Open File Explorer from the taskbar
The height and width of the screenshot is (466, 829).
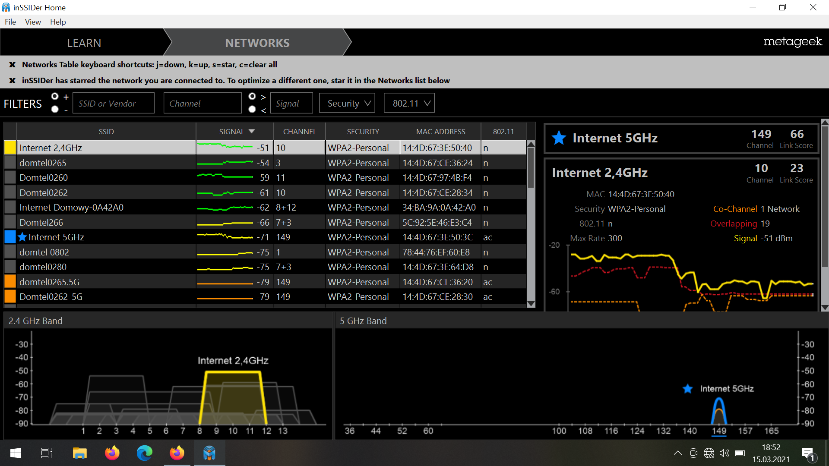[x=79, y=453]
